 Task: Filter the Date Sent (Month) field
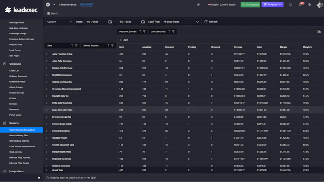(144, 32)
